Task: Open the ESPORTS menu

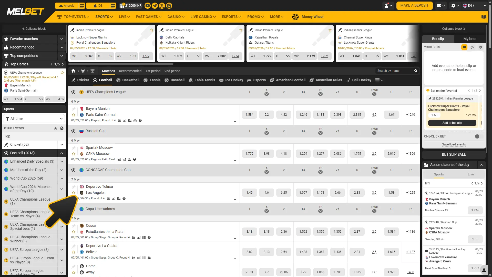Action: coord(231,17)
